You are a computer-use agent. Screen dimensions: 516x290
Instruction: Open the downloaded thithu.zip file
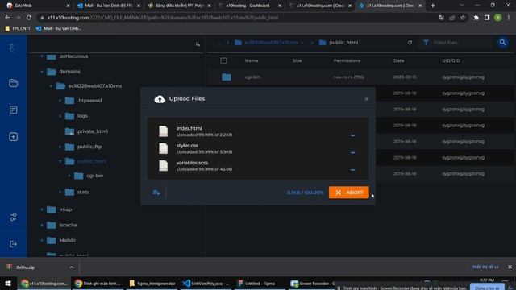26,267
